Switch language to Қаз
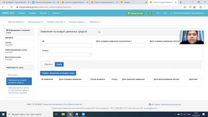The width and height of the screenshot is (208, 117). coord(165,13)
